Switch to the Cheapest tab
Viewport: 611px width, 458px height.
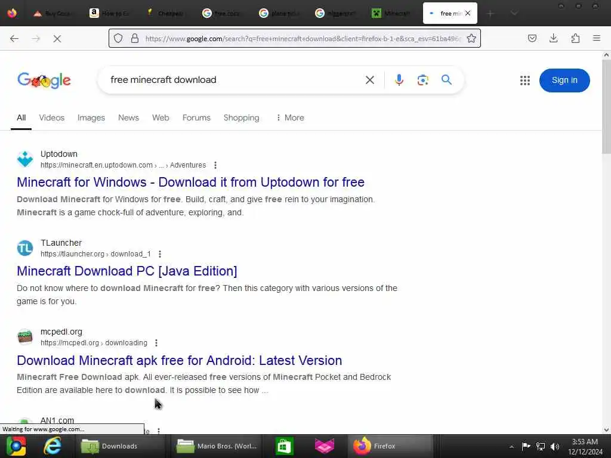166,13
